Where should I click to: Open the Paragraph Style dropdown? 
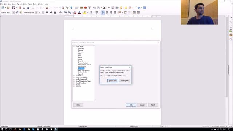(x=13, y=12)
